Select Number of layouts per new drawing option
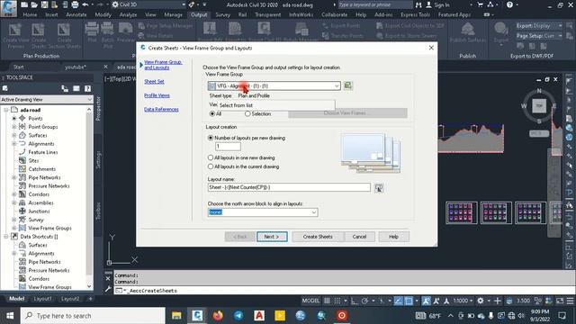Screen dimensions: 576x324 [x=211, y=138]
